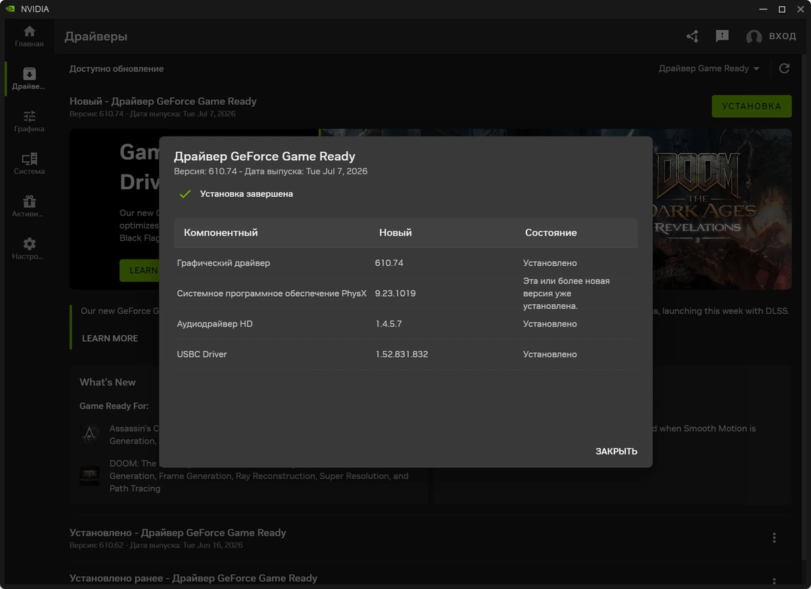
Task: Open the feedback notification icon
Action: pos(722,37)
